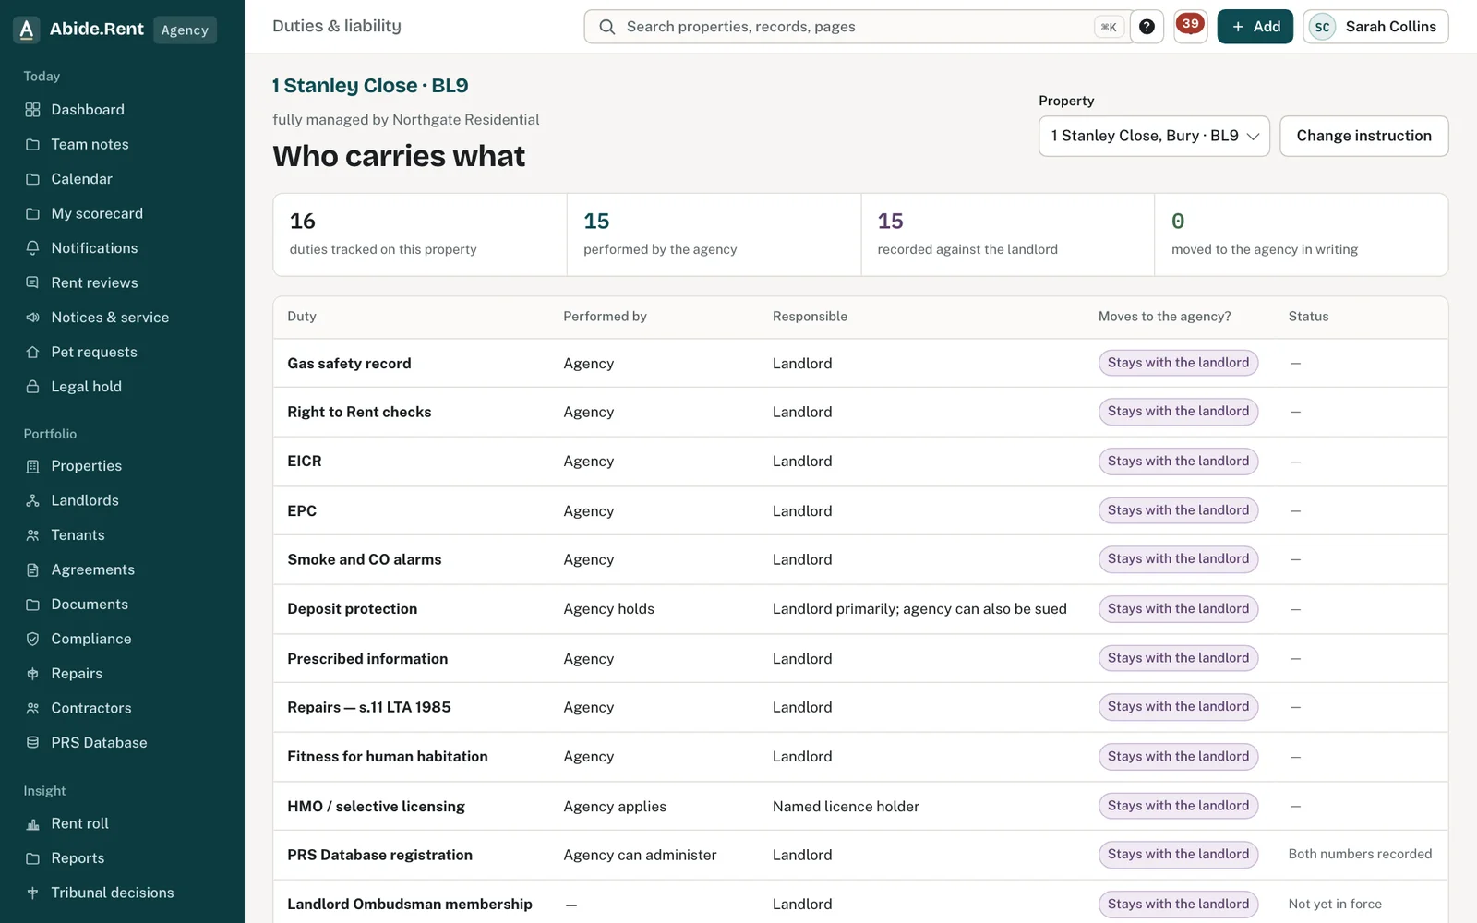Navigate to Agreements
Image resolution: width=1477 pixels, height=923 pixels.
tap(92, 569)
